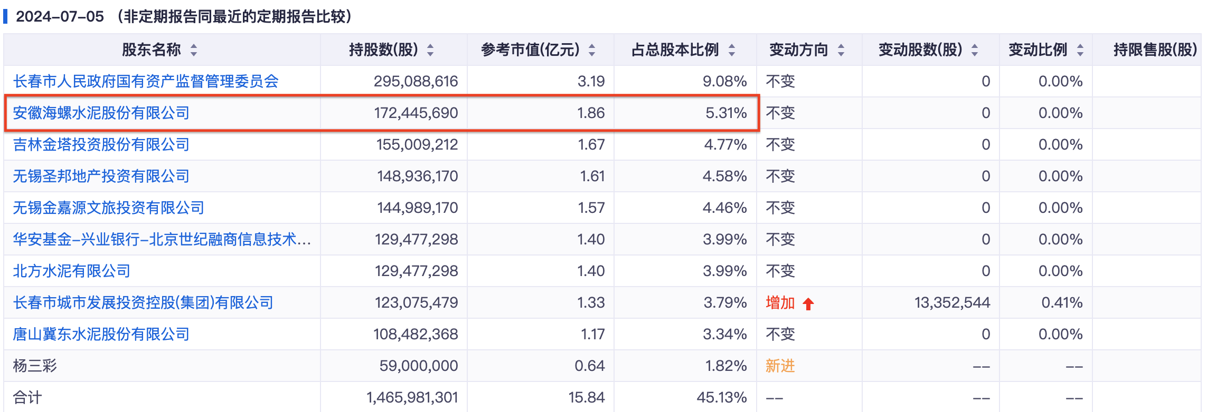This screenshot has width=1207, height=412.
Task: Open 长春市人民政府国有资产监督管理委员会 shareholder link
Action: 146,82
